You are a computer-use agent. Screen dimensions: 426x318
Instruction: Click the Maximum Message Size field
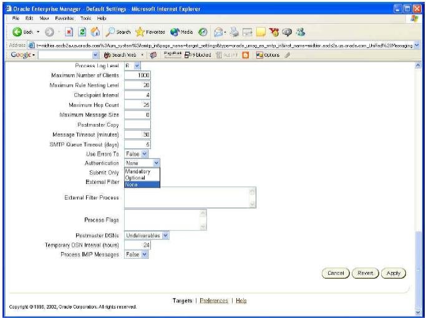coord(137,115)
